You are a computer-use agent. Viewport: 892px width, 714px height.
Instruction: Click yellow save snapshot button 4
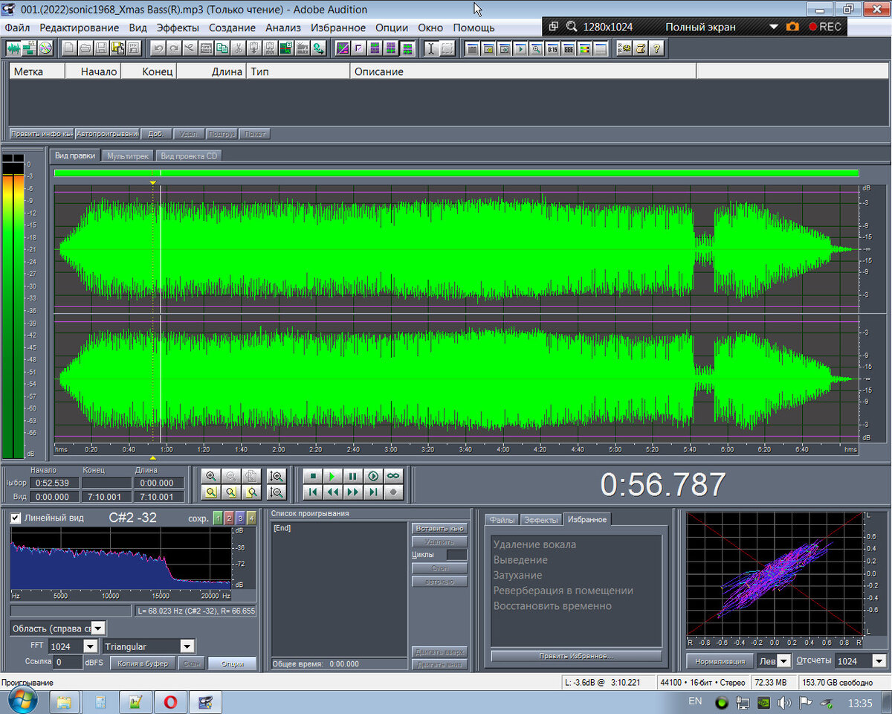coord(251,518)
